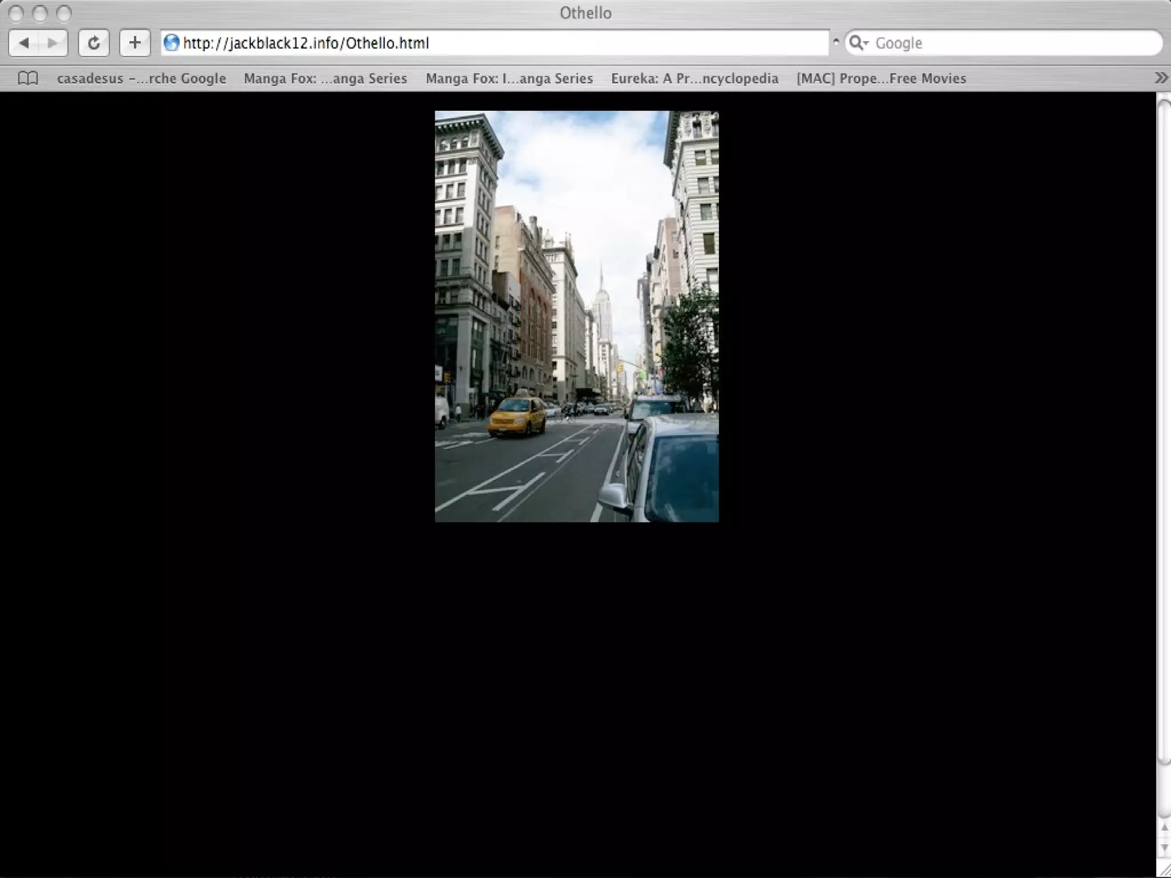Click the vertical scrollbar track
Screen dimensions: 1171x878
pos(1164,792)
